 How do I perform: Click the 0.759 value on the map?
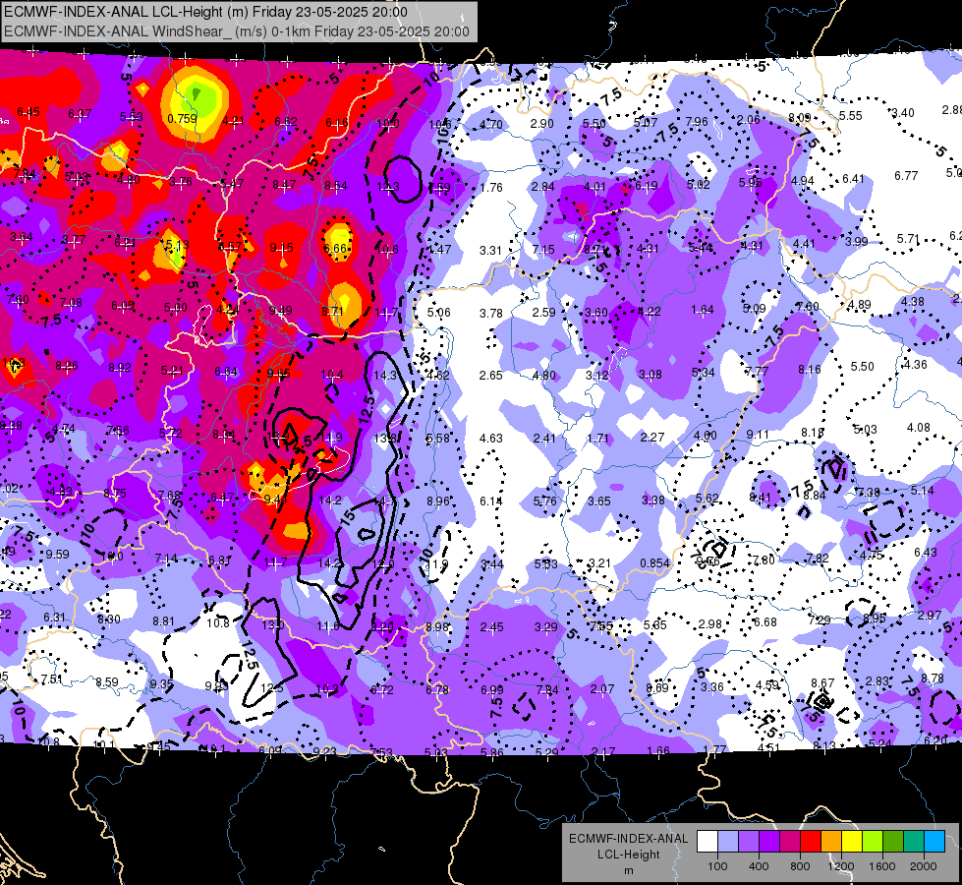[182, 119]
